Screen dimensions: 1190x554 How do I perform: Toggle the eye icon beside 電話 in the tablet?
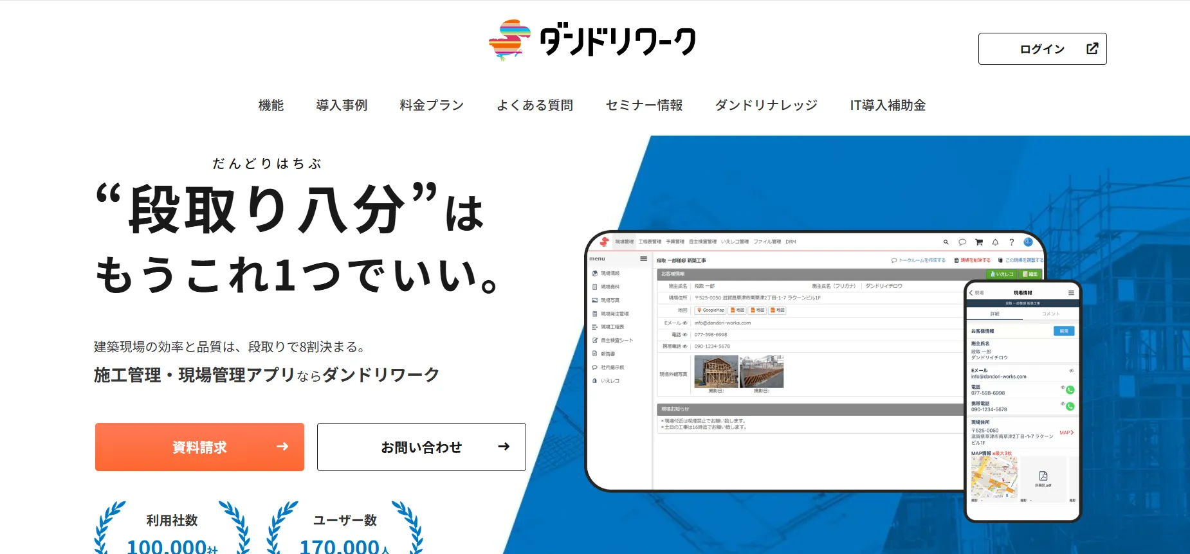pyautogui.click(x=685, y=335)
